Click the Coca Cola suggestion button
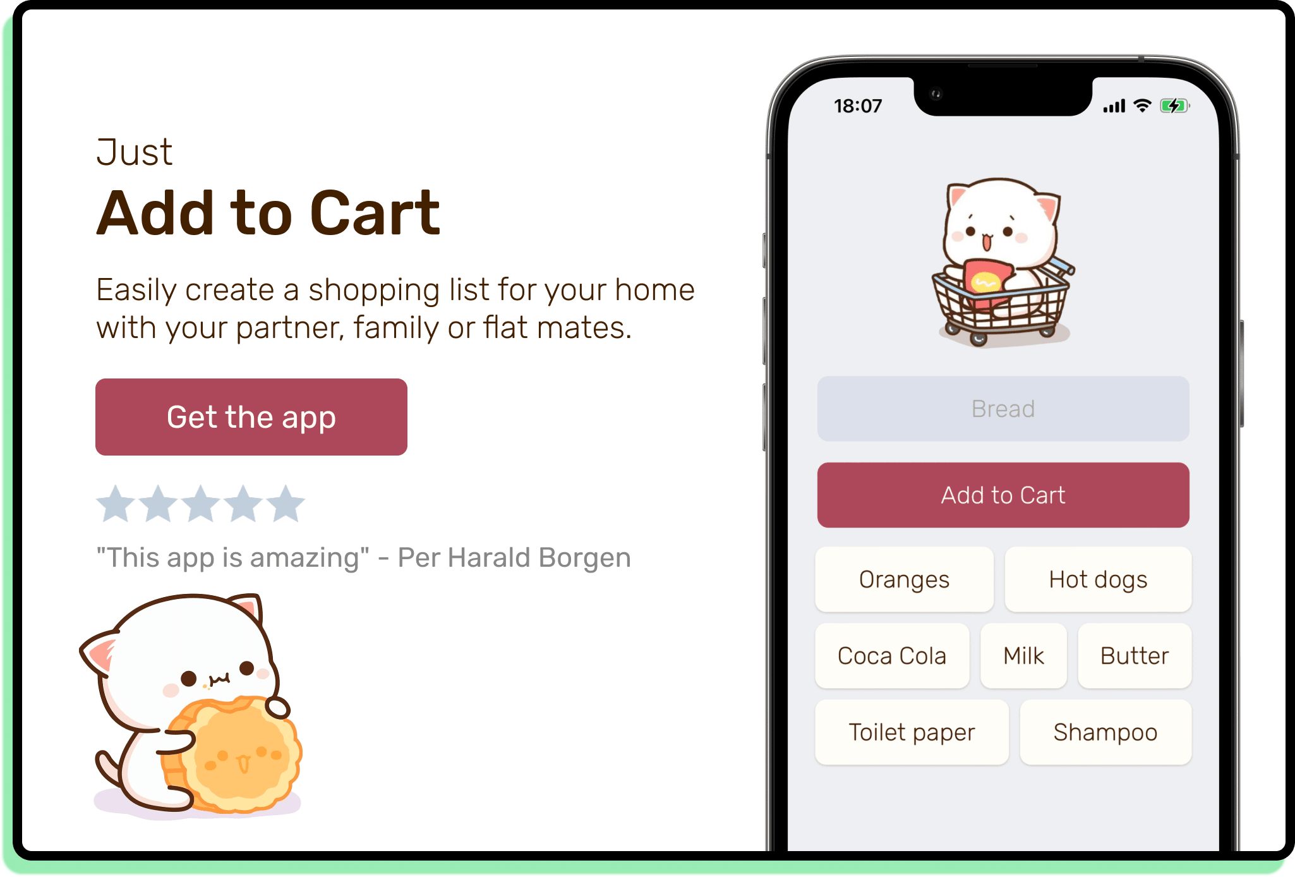This screenshot has height=877, width=1295. click(901, 654)
